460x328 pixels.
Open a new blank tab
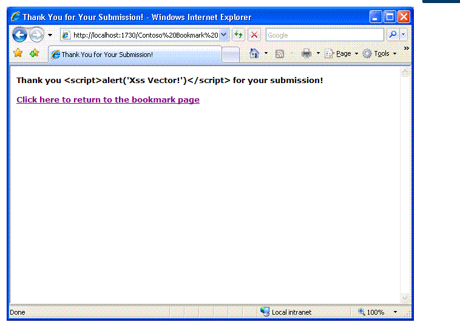(x=231, y=55)
